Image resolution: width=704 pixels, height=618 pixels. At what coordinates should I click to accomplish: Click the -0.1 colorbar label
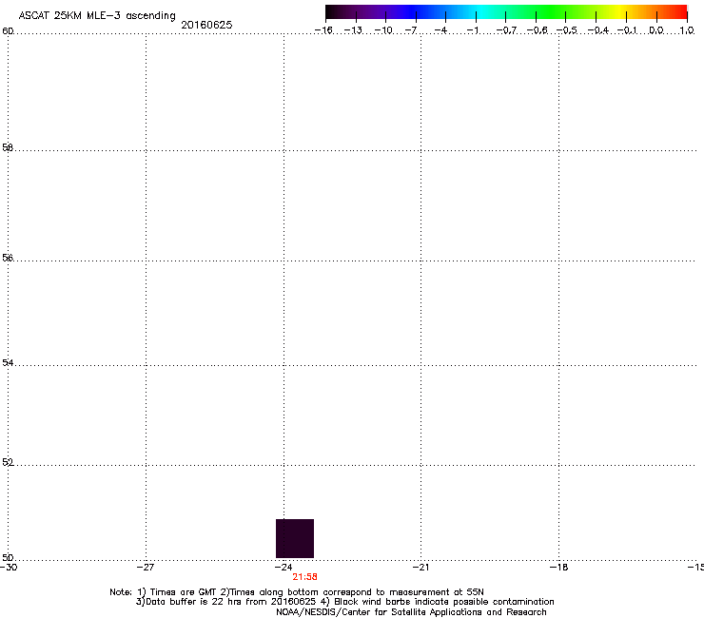tap(627, 30)
